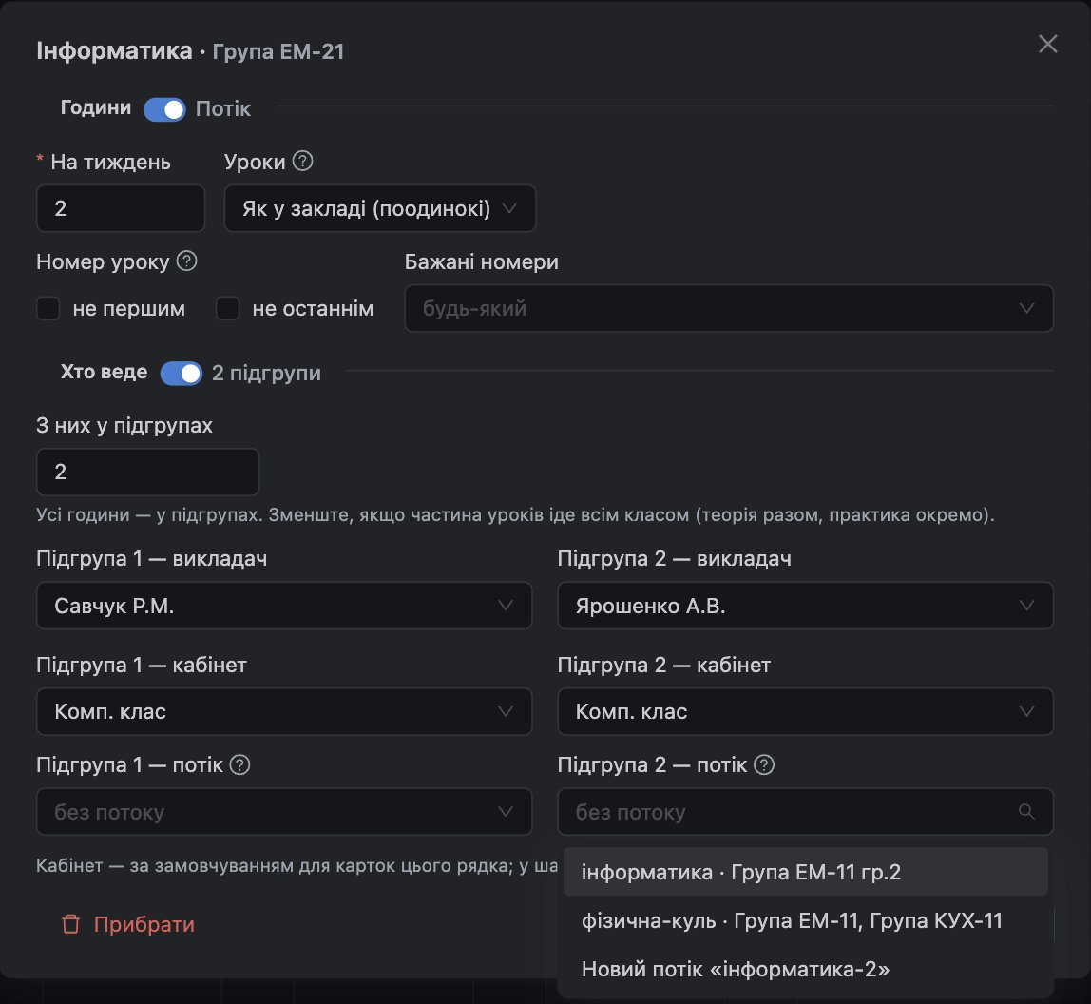Click the trash icon beside Прибрати
Viewport: 1091px width, 1004px height.
71,924
